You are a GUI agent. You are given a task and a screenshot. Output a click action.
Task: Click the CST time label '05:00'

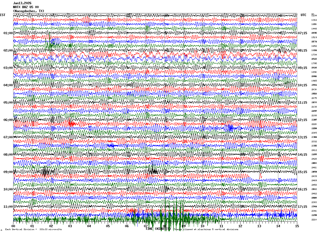tap(8, 103)
